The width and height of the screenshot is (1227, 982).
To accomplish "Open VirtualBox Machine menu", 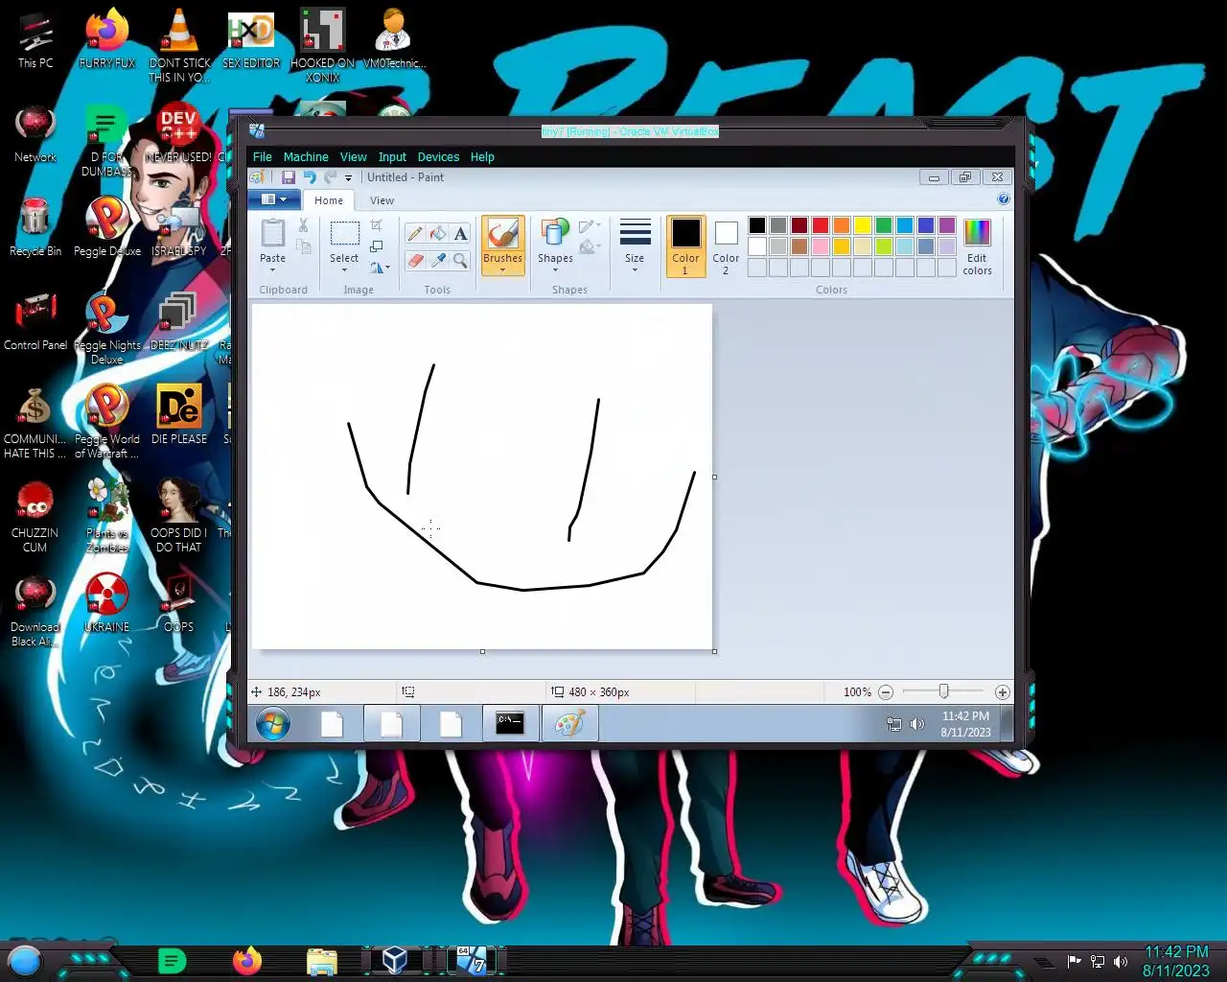I will click(306, 157).
